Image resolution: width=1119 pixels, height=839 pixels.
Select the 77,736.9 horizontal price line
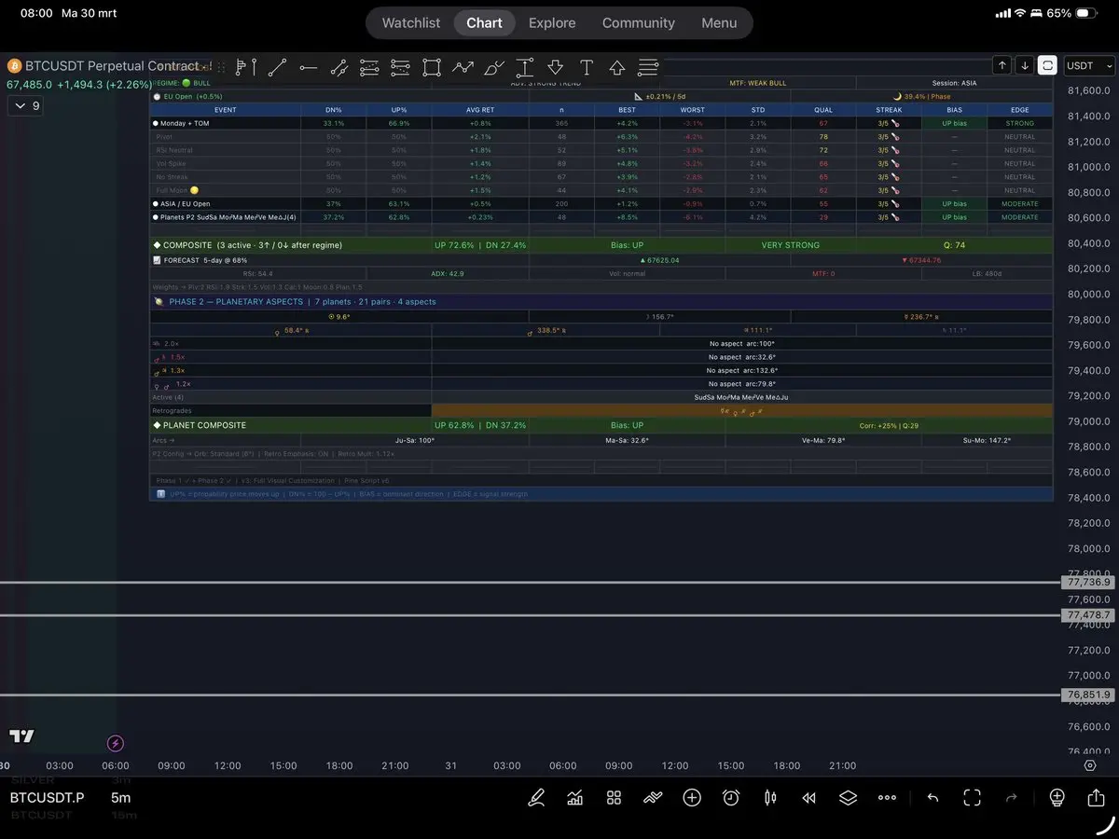click(559, 583)
